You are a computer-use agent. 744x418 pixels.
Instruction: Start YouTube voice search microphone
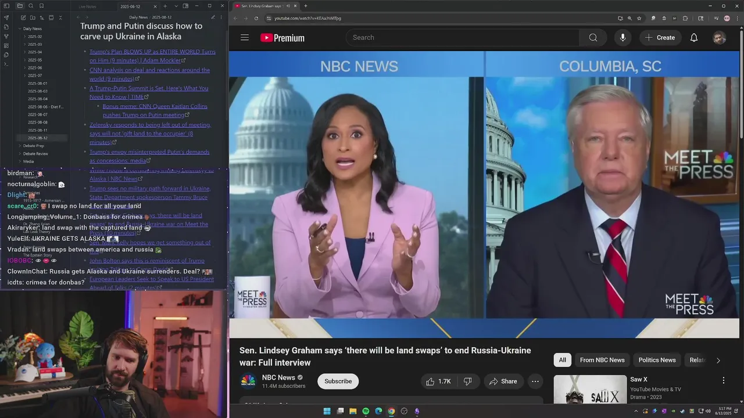tap(623, 38)
